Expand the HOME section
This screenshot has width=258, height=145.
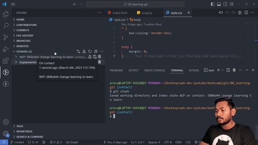tap(58, 20)
